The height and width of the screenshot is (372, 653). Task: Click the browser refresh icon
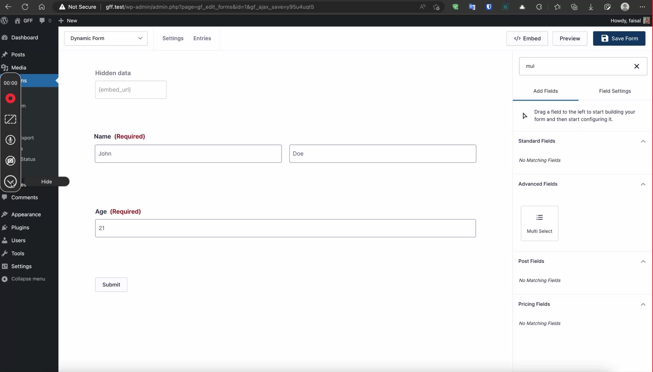click(x=25, y=7)
